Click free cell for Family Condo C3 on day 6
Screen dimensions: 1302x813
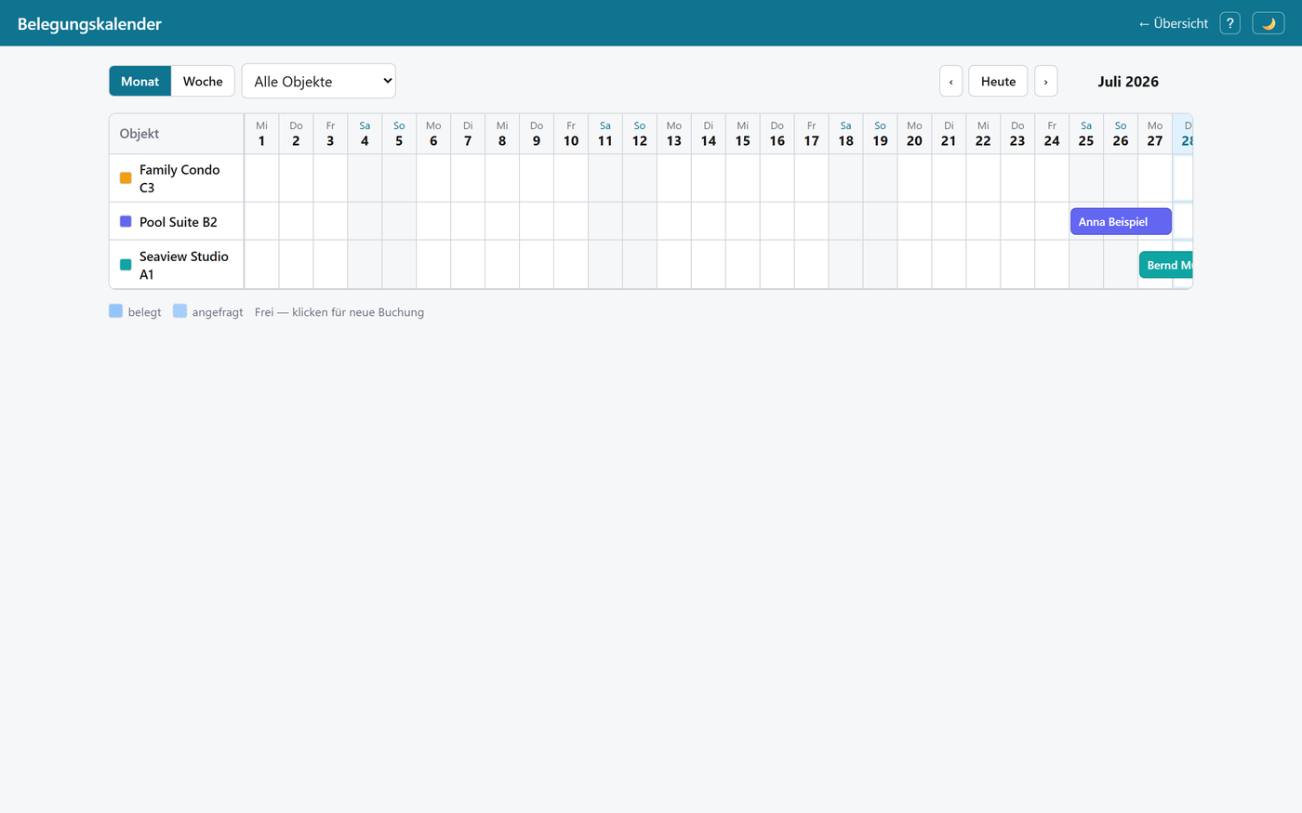[x=433, y=178]
